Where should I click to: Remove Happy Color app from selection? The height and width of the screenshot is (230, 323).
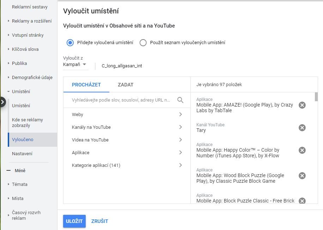coord(302,150)
